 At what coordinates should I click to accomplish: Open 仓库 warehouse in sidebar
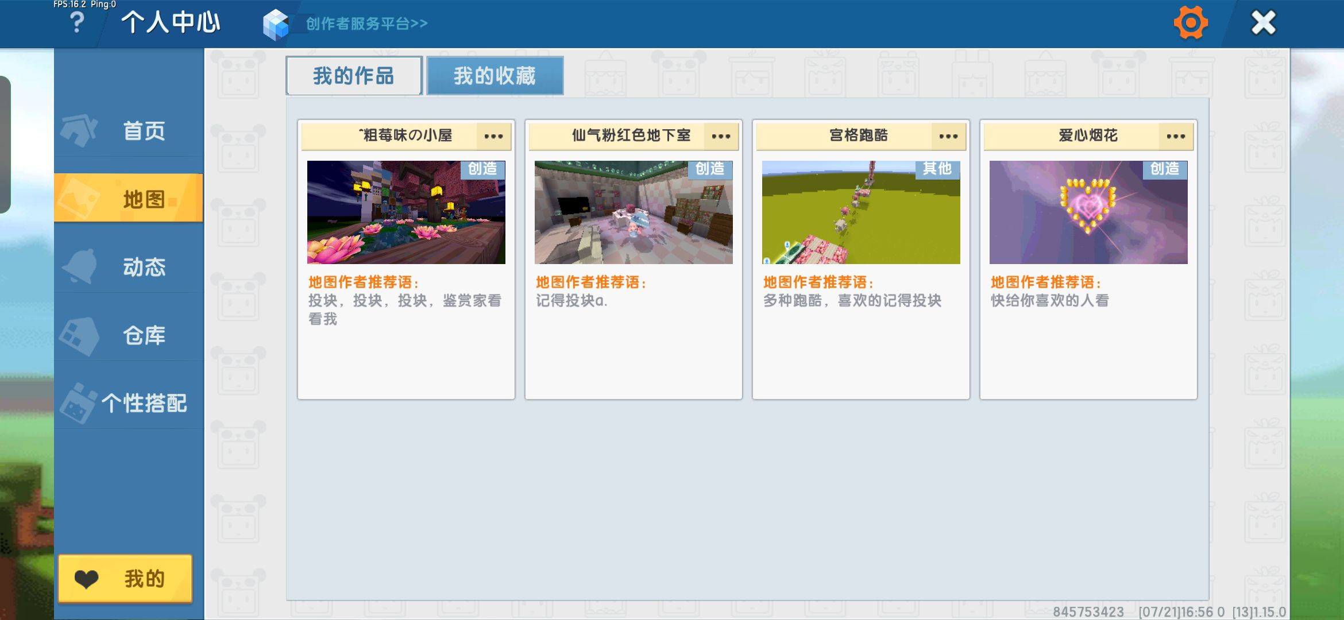coord(129,335)
